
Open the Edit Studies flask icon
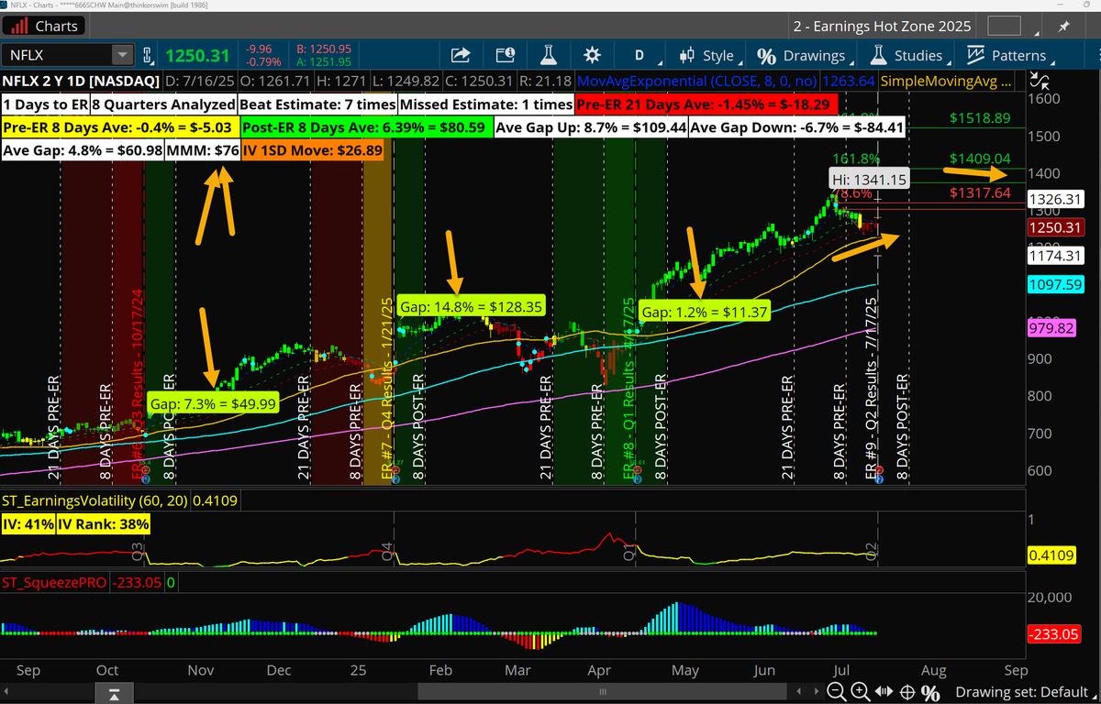coord(550,55)
